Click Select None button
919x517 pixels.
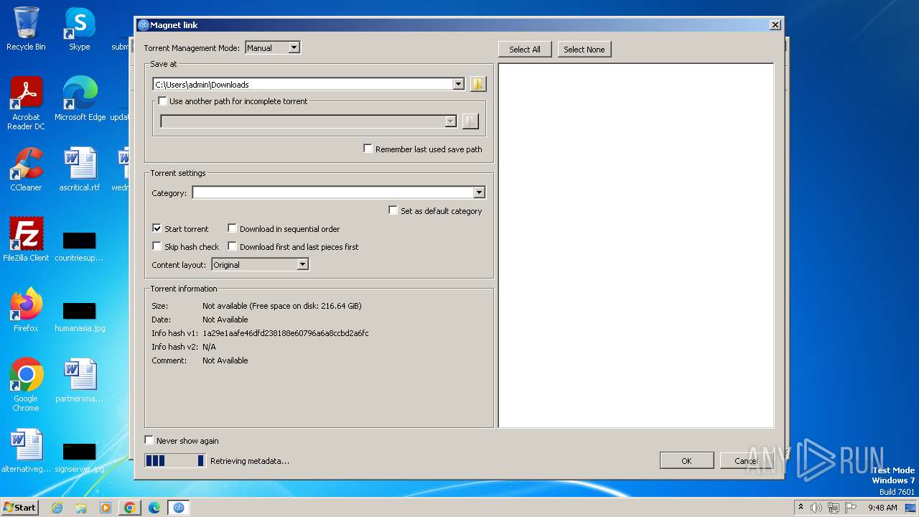[x=584, y=49]
